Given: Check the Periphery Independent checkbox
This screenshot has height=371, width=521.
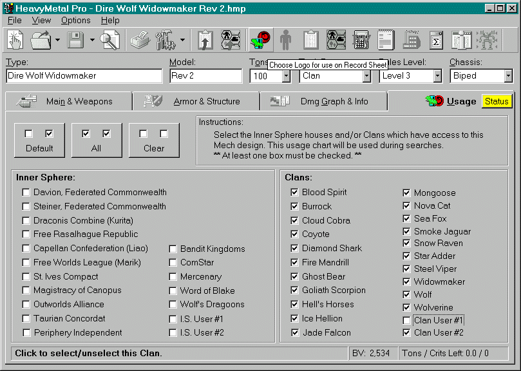Looking at the screenshot, I should tap(26, 333).
